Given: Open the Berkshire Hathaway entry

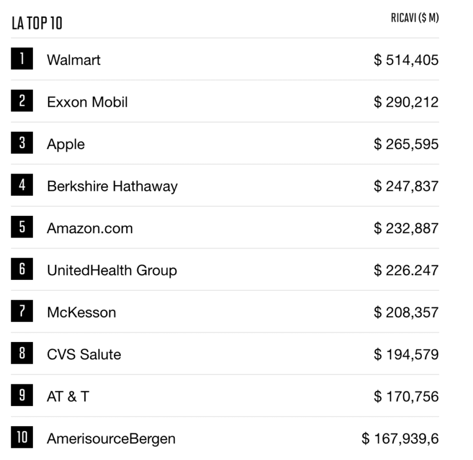Looking at the screenshot, I should pyautogui.click(x=112, y=186).
